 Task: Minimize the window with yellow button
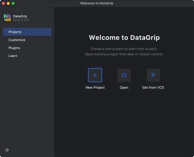click(x=8, y=3)
